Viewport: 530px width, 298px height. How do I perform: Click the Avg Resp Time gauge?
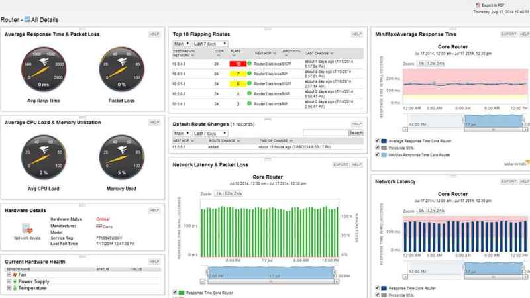click(44, 70)
